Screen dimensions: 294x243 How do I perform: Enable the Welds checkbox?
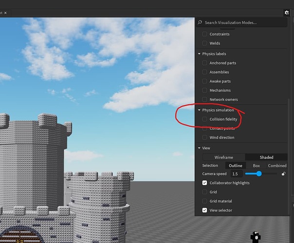pyautogui.click(x=204, y=43)
